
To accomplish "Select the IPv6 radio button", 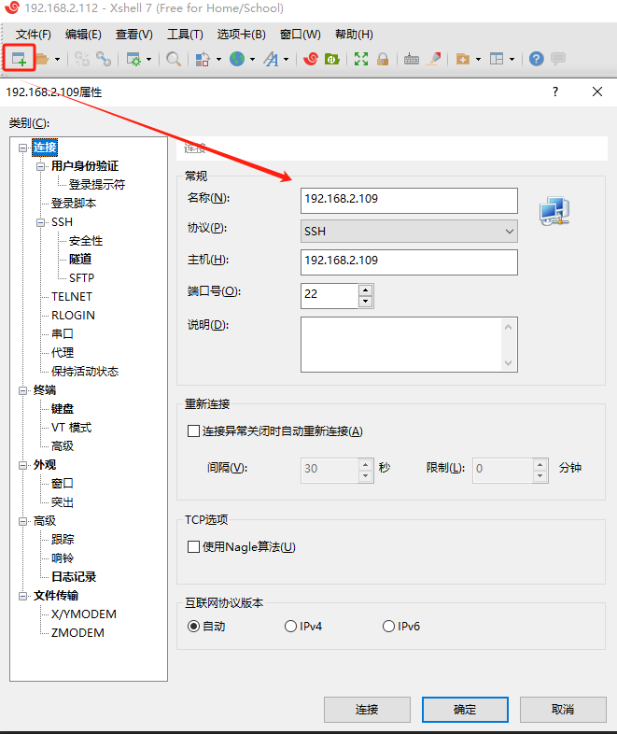I will tap(388, 627).
